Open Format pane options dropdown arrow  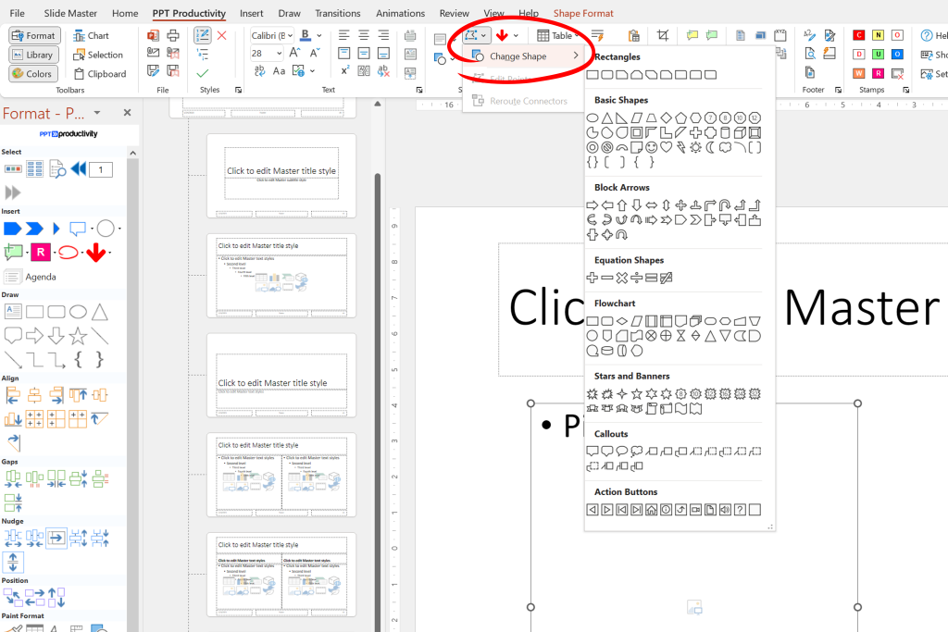pyautogui.click(x=96, y=113)
